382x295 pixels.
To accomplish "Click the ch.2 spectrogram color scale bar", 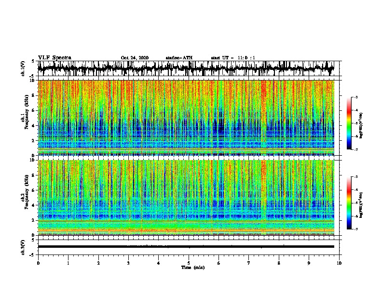I will pos(349,203).
